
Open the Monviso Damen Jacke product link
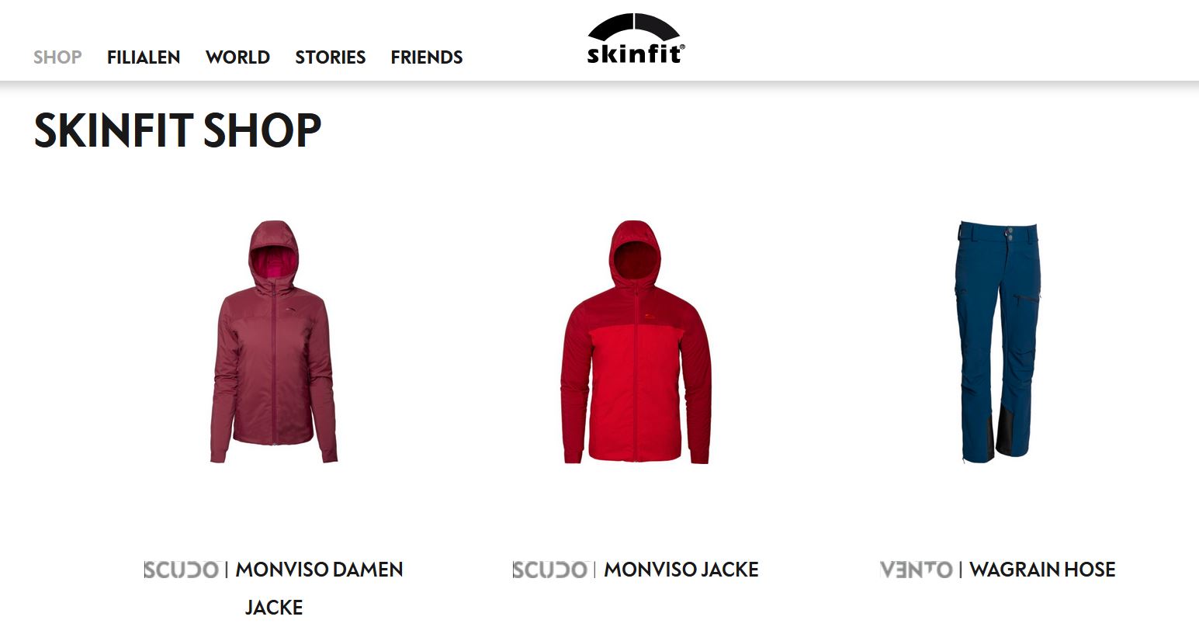pyautogui.click(x=319, y=588)
